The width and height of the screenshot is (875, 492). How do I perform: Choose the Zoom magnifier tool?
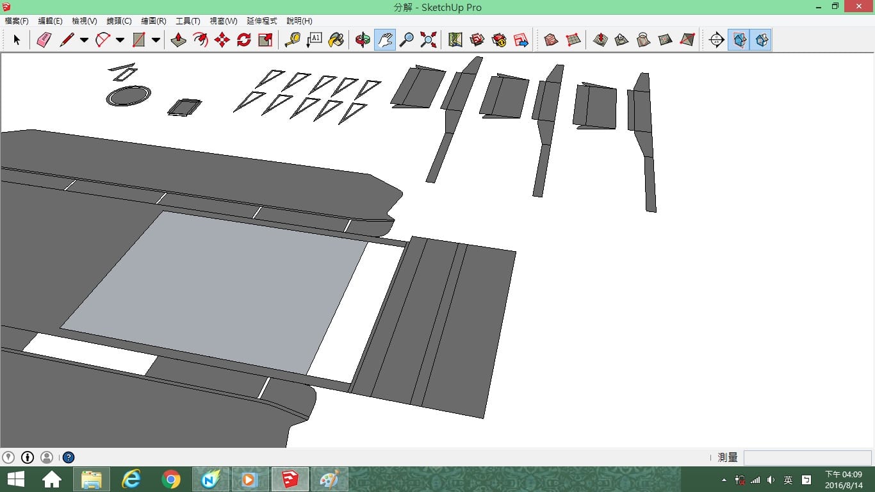(406, 40)
